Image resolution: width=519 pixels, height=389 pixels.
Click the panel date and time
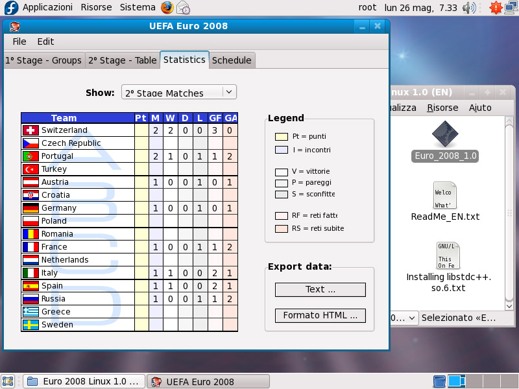[420, 8]
